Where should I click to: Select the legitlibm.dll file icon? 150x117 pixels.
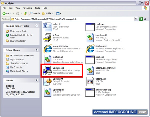(48, 60)
